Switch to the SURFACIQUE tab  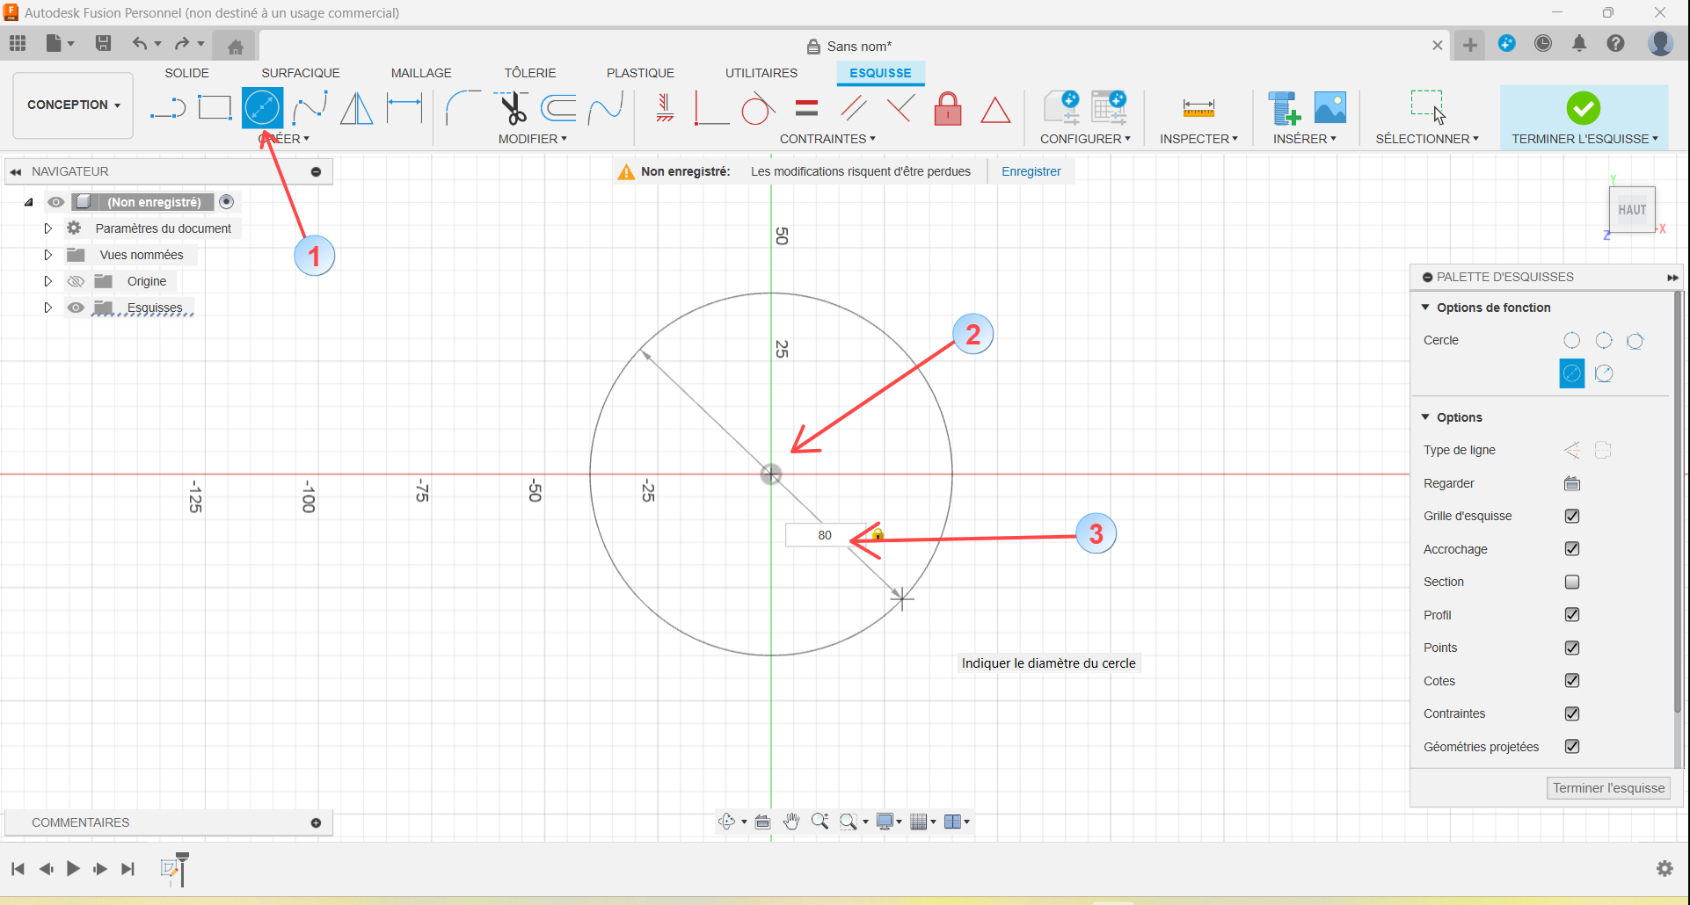(x=301, y=73)
